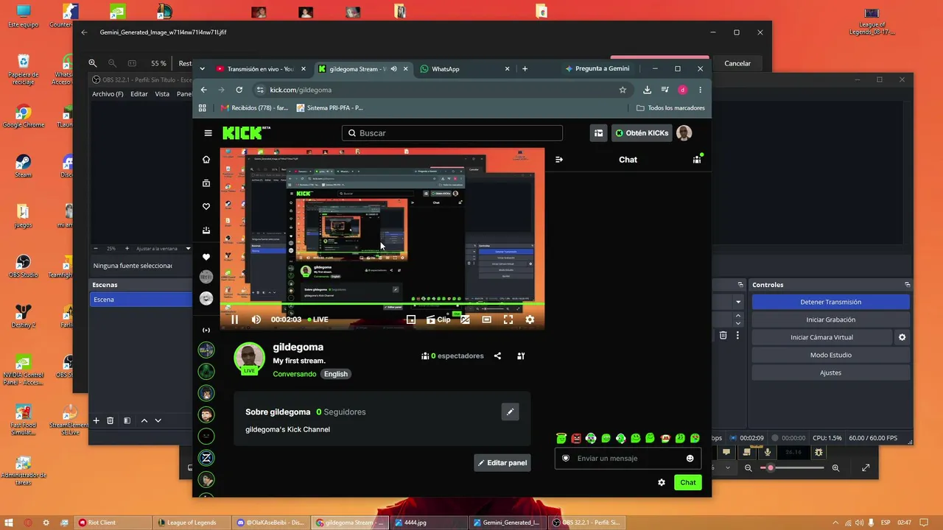Open virtual camera settings gear in OBS

pyautogui.click(x=902, y=337)
